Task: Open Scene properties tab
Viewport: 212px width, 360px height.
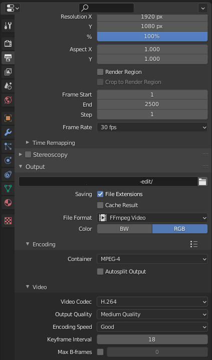Action: (8, 86)
